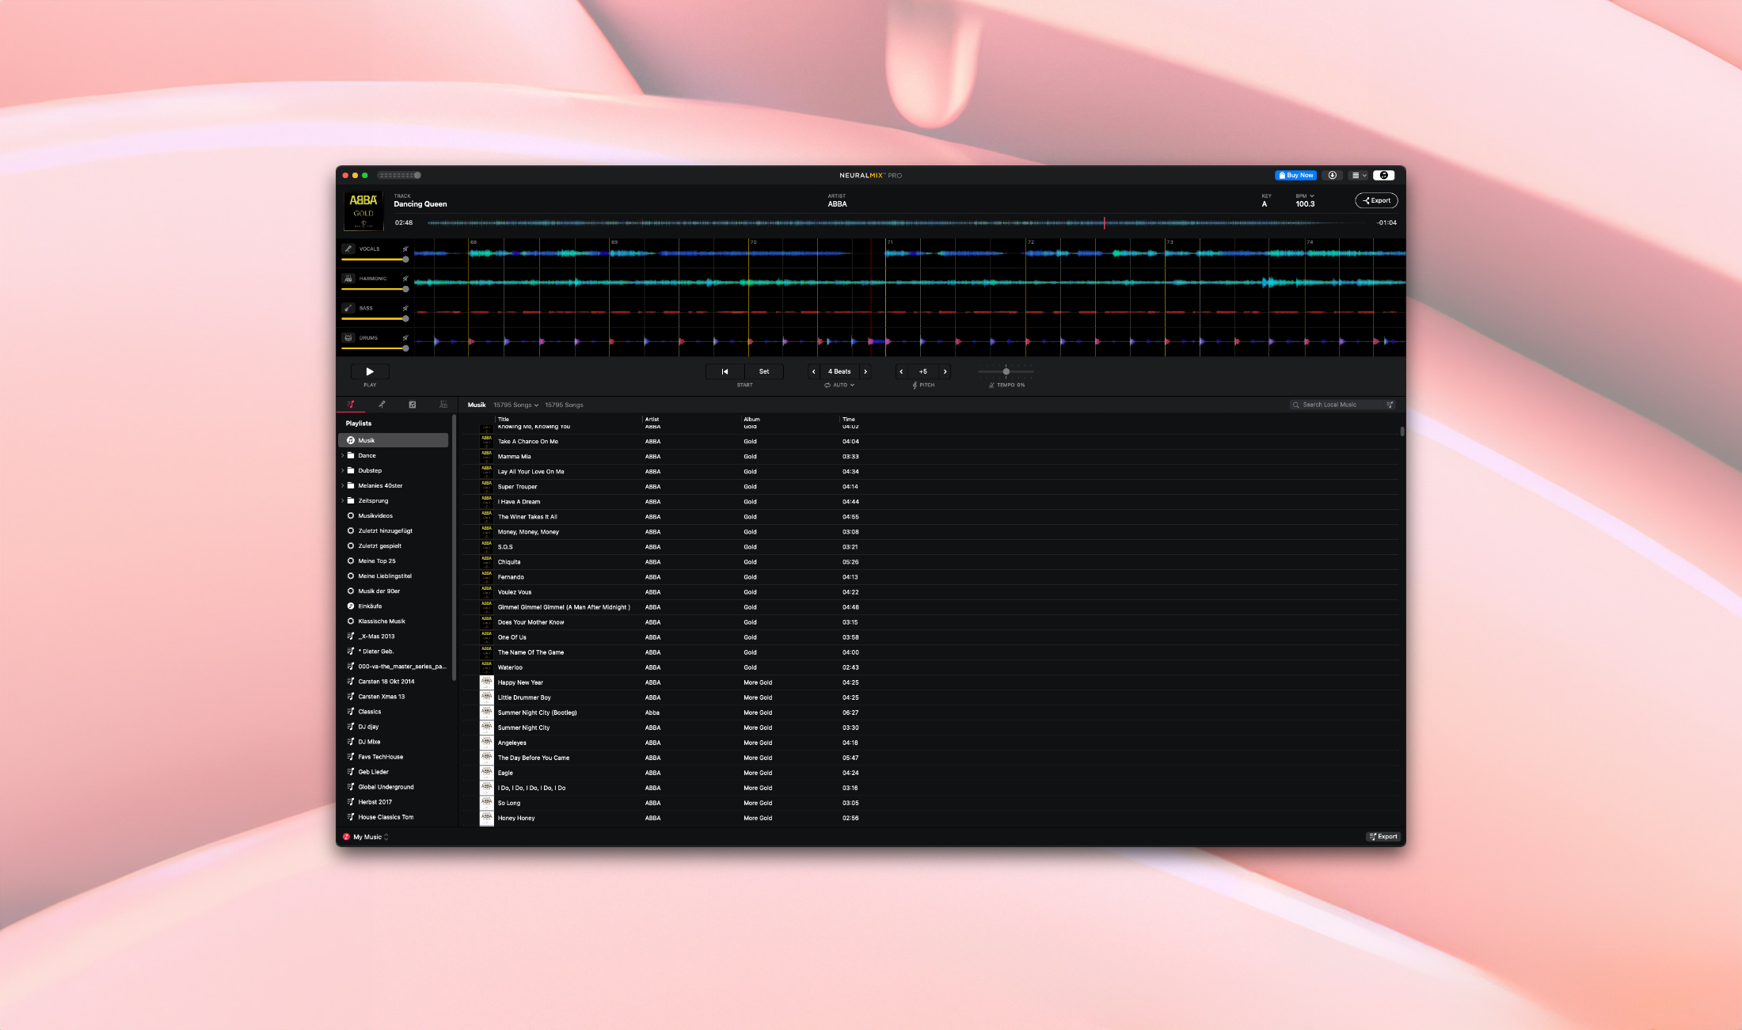Click the Export button in the header
Image resolution: width=1742 pixels, height=1030 pixels.
click(1377, 200)
